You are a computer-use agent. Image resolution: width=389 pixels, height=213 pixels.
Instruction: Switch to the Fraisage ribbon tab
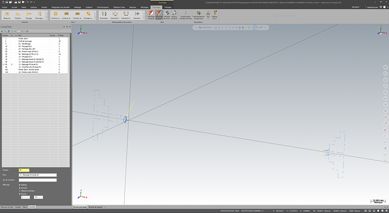click(168, 7)
